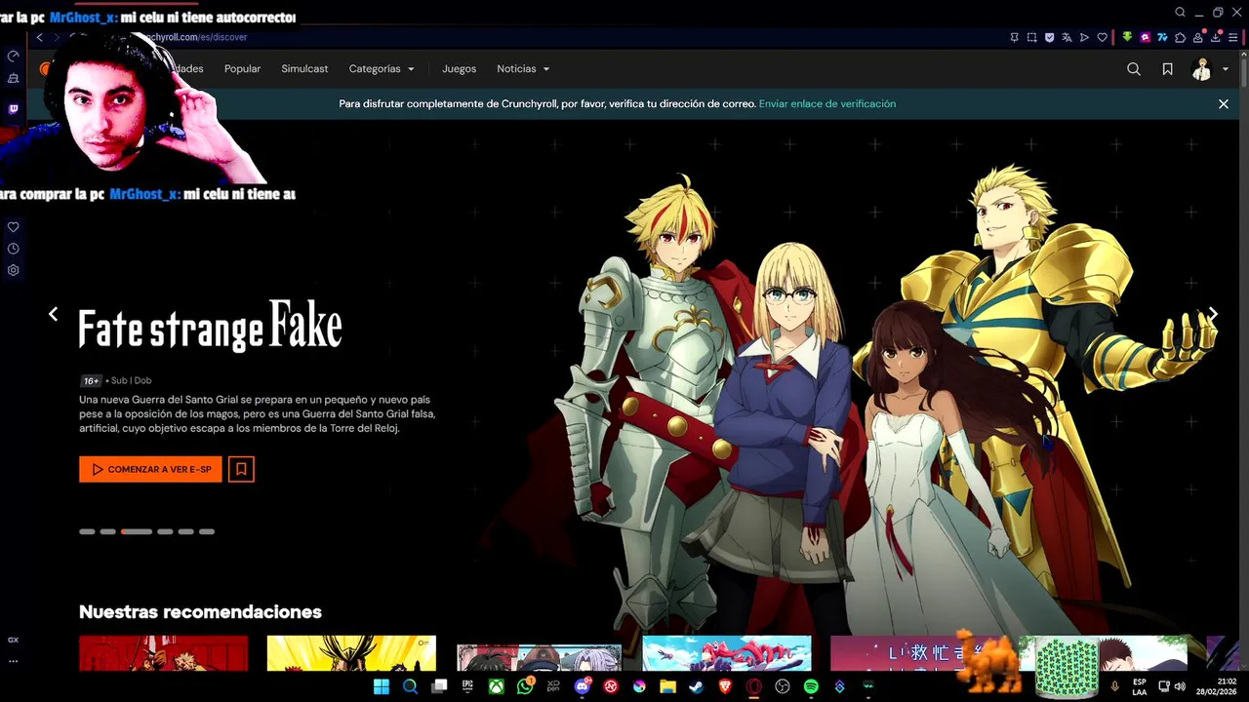Open the history clock icon in sidebar
Screen dimensions: 1249x702
pos(13,249)
